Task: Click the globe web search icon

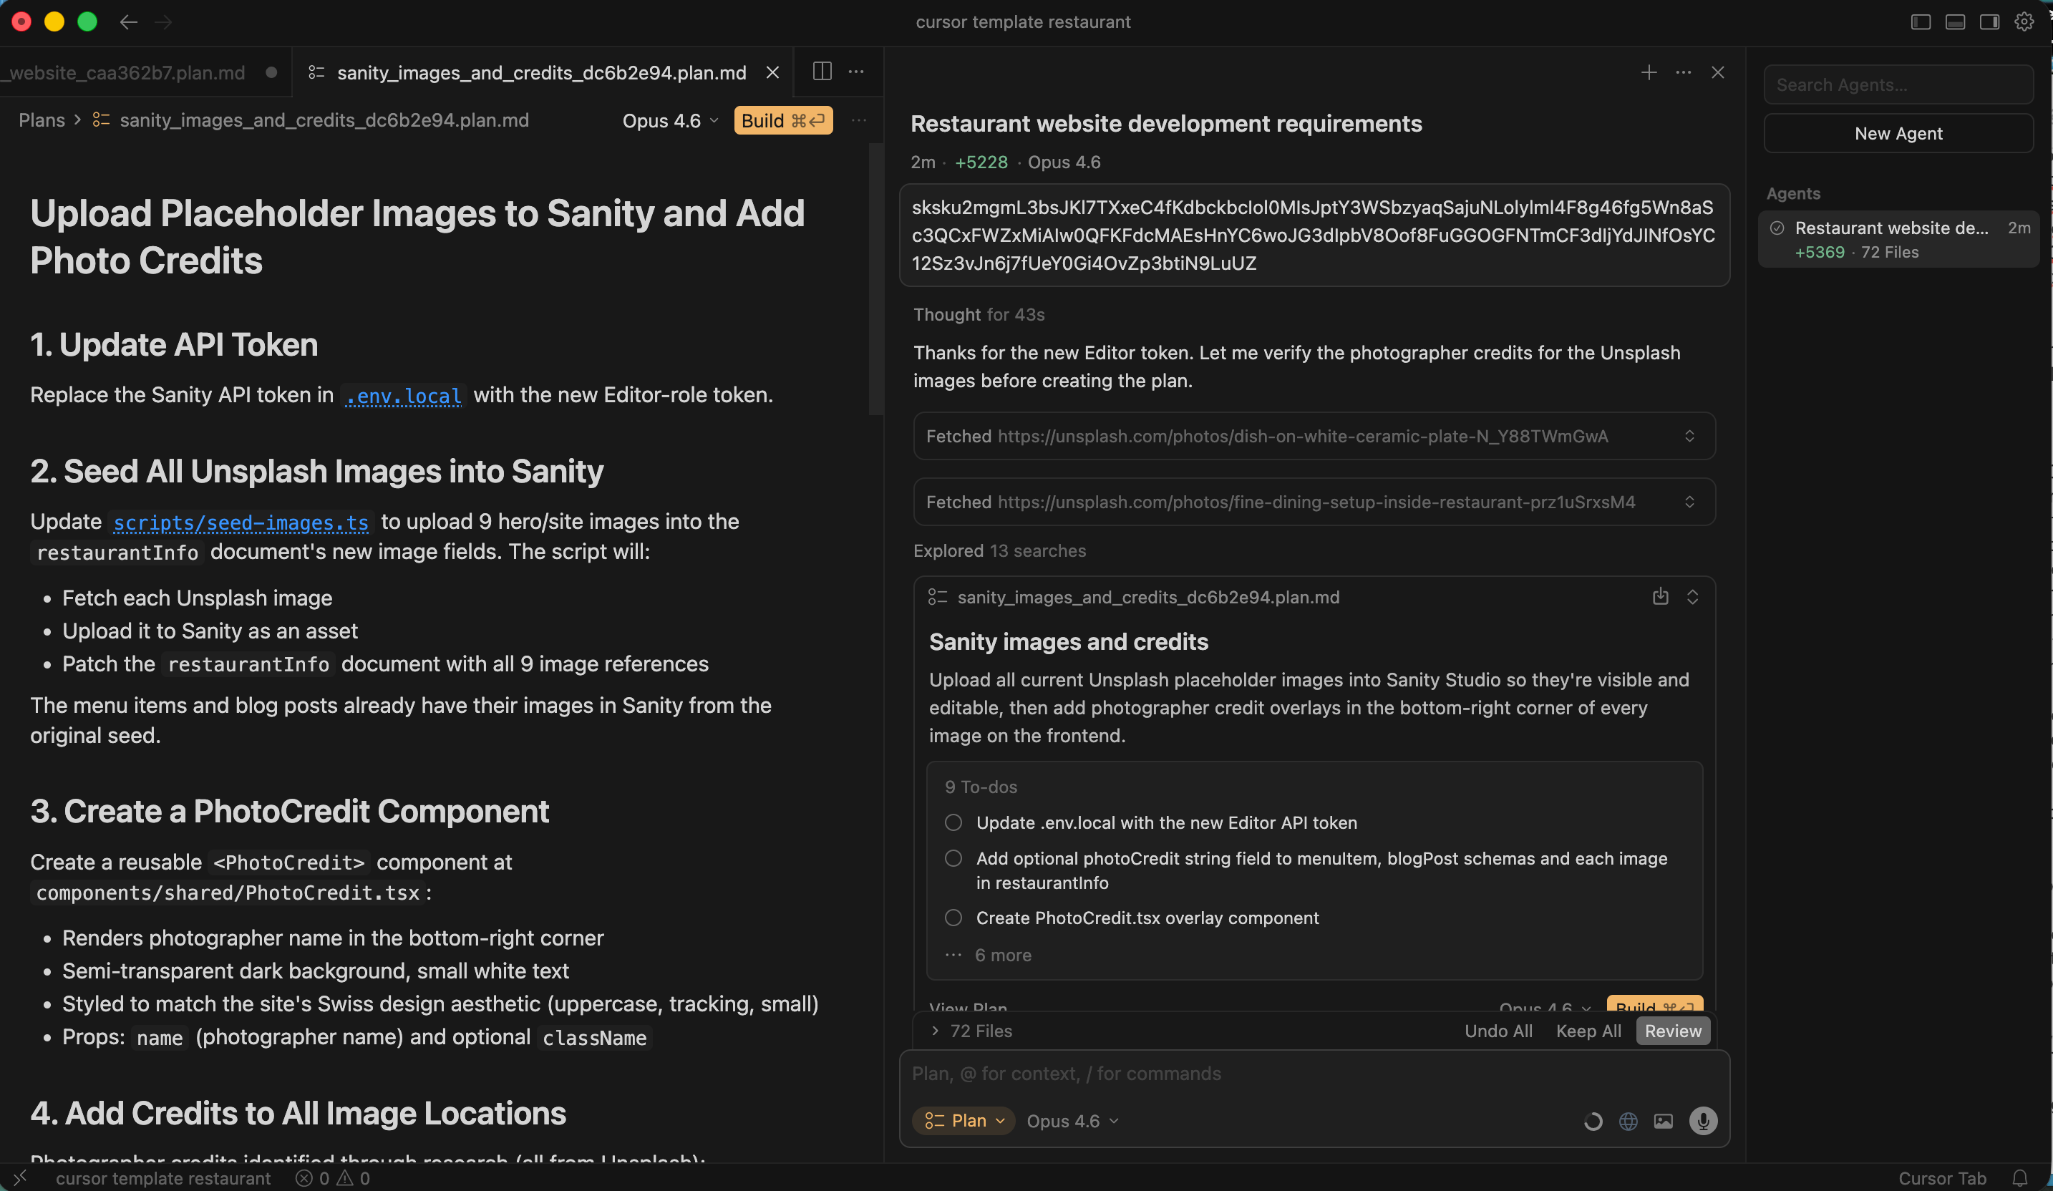Action: click(1628, 1121)
